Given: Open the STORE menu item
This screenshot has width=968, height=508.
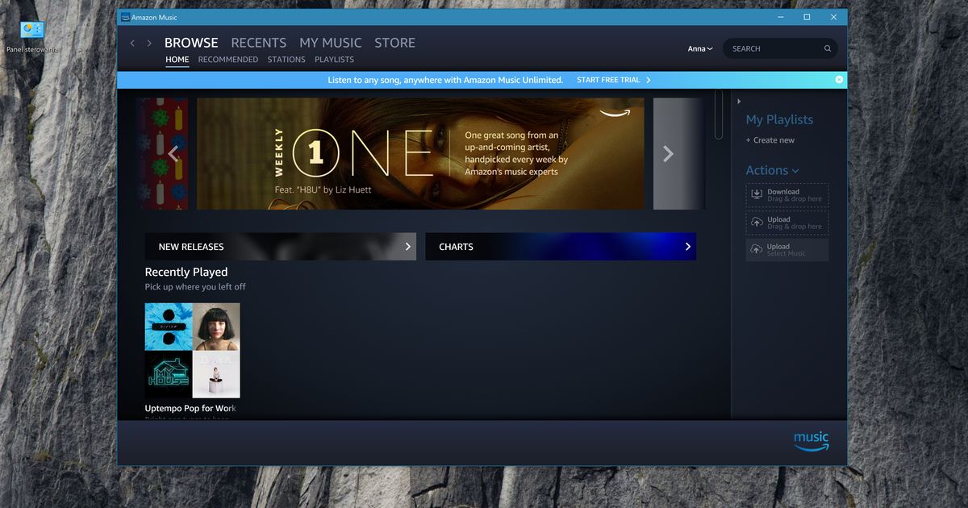Looking at the screenshot, I should click(394, 43).
